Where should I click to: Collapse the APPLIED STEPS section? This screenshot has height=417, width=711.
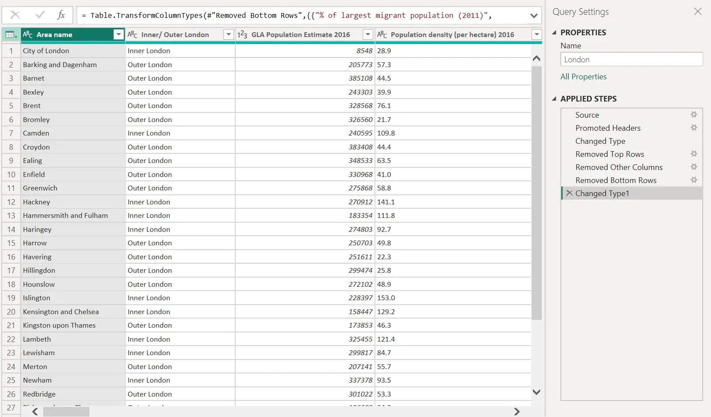pyautogui.click(x=554, y=98)
